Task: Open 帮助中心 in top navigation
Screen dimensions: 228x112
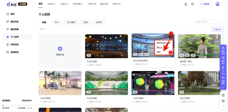Action: [x=117, y=4]
